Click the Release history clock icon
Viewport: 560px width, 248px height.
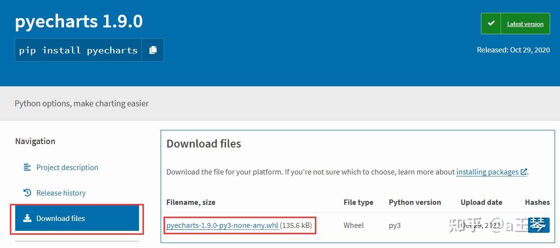pyautogui.click(x=28, y=193)
